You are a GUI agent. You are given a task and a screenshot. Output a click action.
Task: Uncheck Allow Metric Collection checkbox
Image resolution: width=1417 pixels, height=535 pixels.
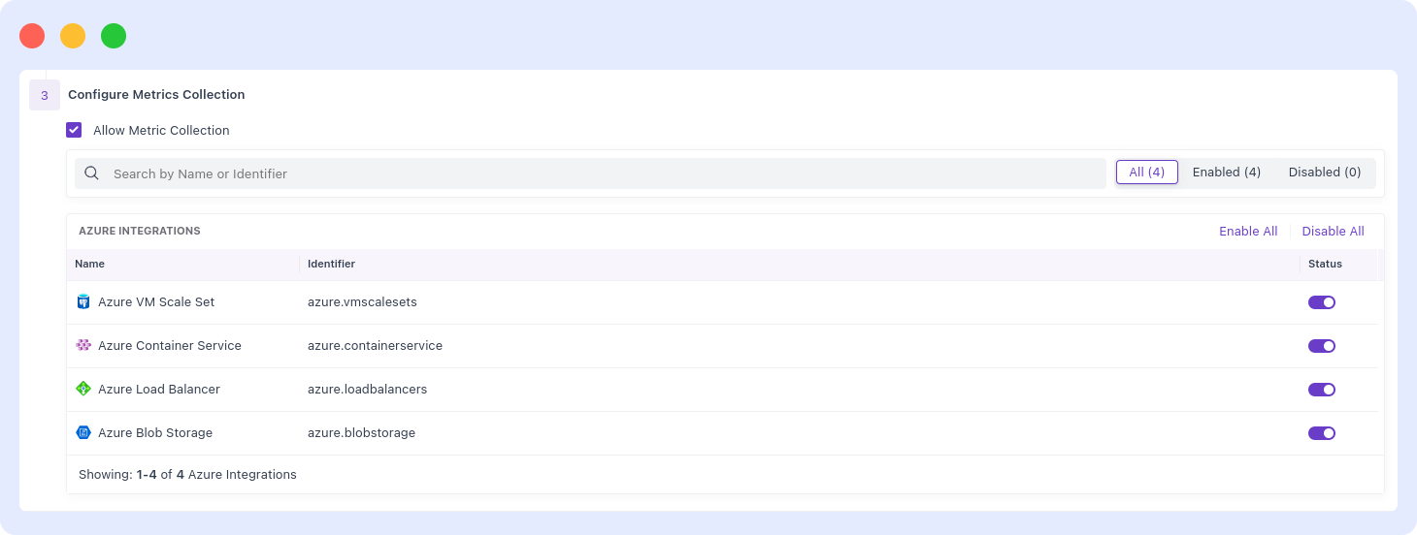(x=74, y=130)
